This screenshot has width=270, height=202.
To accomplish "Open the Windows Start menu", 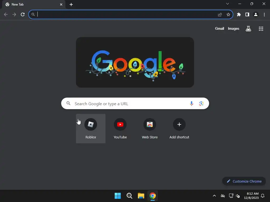I will [118, 196].
